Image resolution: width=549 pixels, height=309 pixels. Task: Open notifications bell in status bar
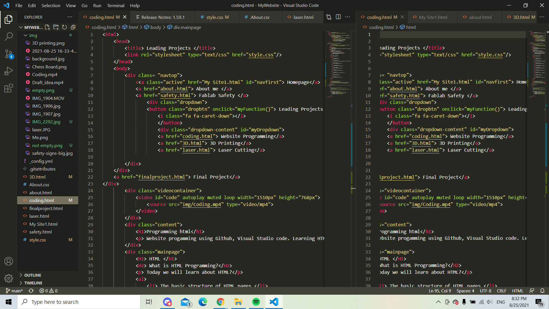click(542, 291)
